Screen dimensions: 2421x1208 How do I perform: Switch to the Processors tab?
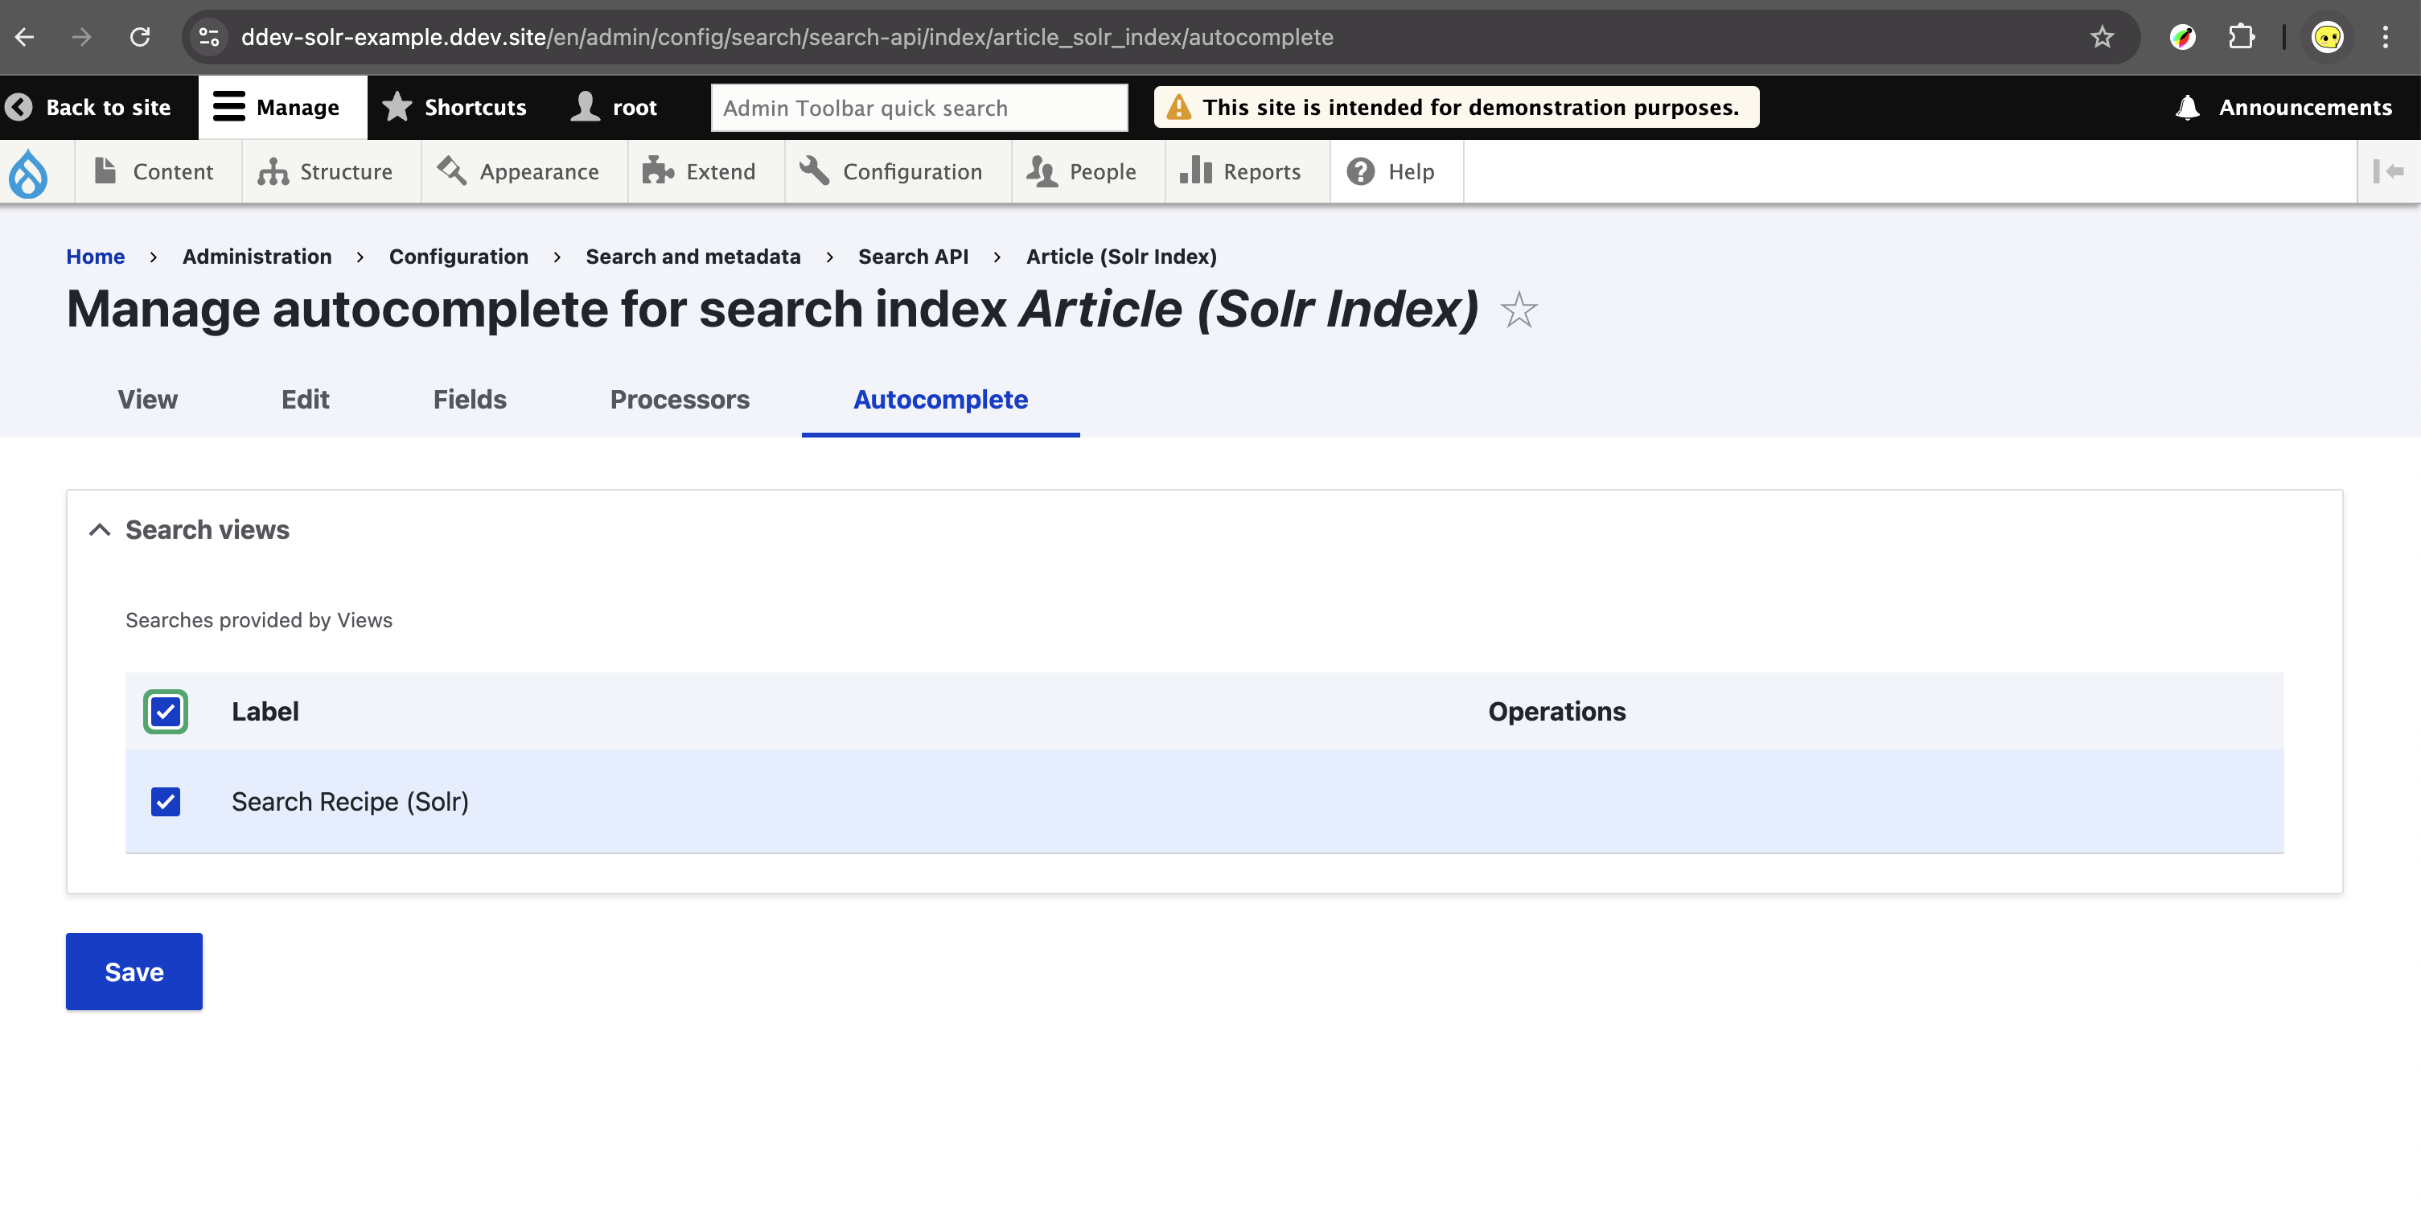coord(680,400)
